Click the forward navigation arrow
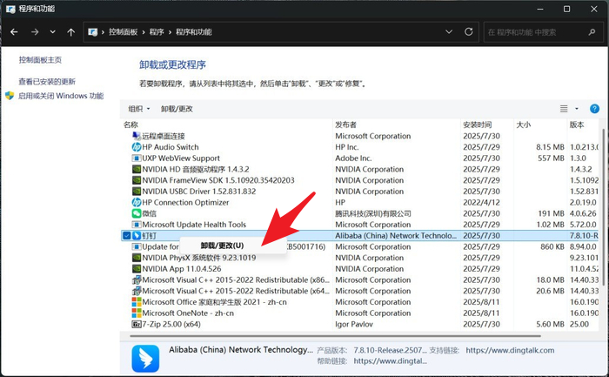The width and height of the screenshot is (609, 377). [x=35, y=32]
